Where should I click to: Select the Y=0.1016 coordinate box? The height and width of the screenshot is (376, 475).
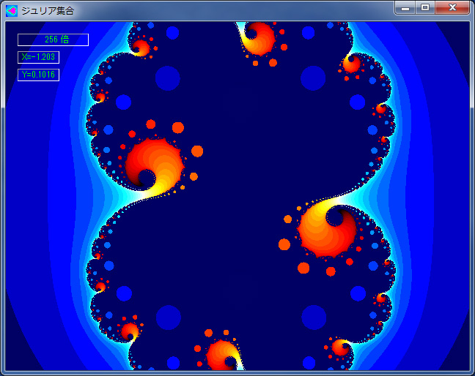point(38,75)
